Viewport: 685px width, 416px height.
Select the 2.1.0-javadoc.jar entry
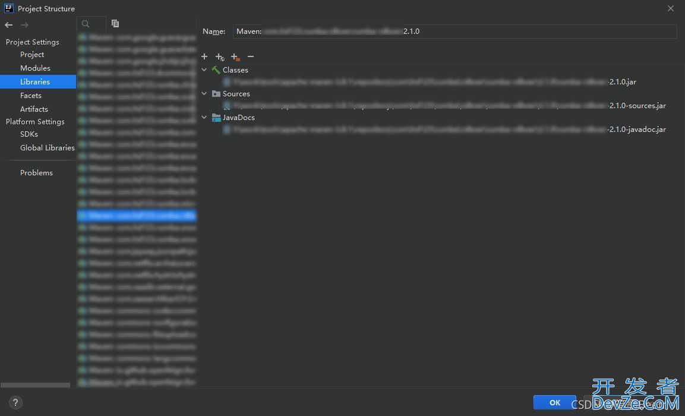coord(444,130)
